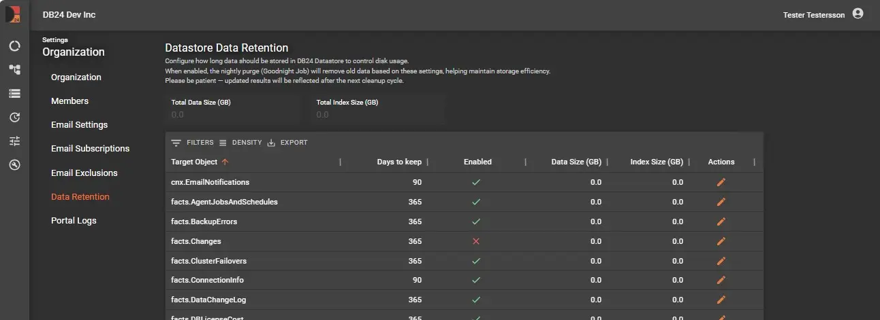Screen dimensions: 880x320
Task: Go to the Members settings page
Action: 69,101
